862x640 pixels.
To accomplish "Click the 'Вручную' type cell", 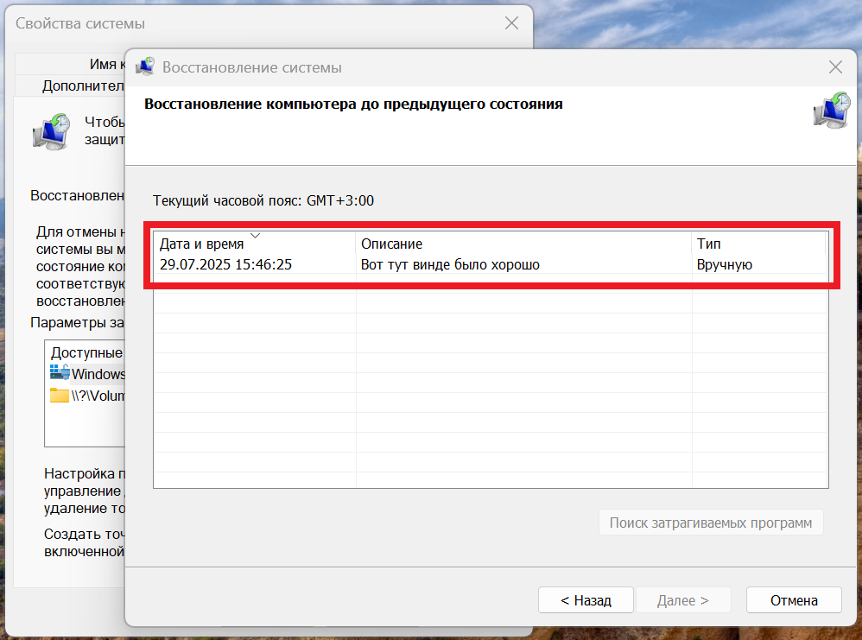I will [725, 264].
